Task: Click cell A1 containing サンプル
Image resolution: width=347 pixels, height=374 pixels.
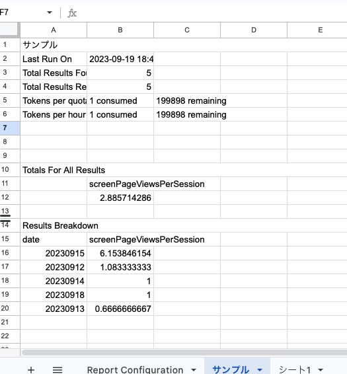Action: pos(54,45)
